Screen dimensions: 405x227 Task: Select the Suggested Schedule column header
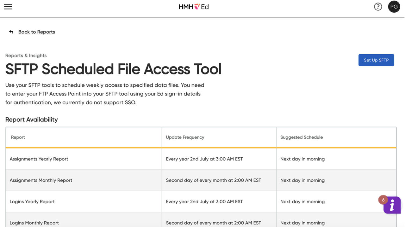coord(302,137)
